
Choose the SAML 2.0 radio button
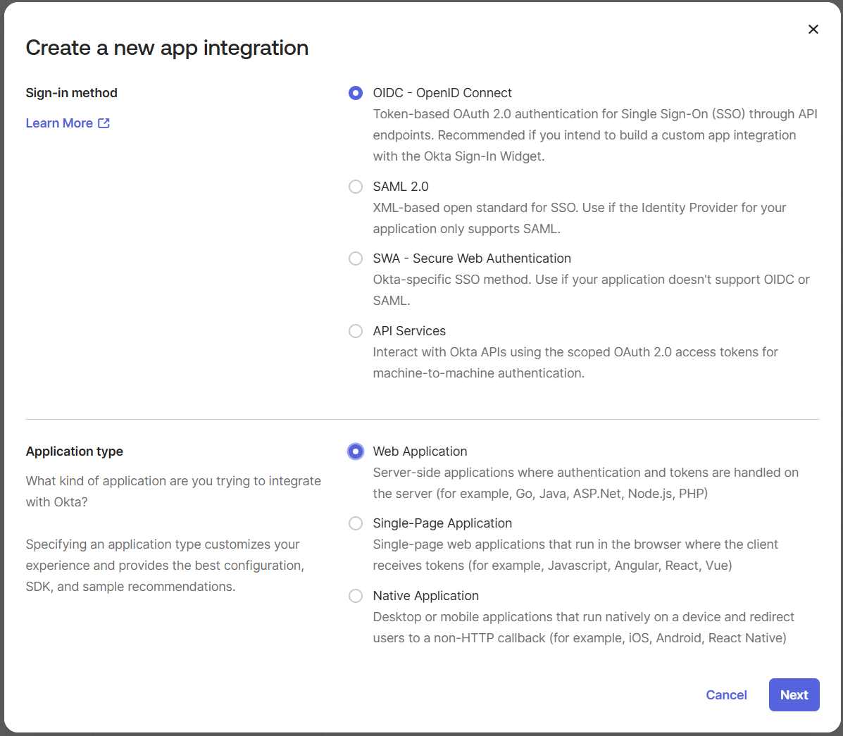[356, 187]
